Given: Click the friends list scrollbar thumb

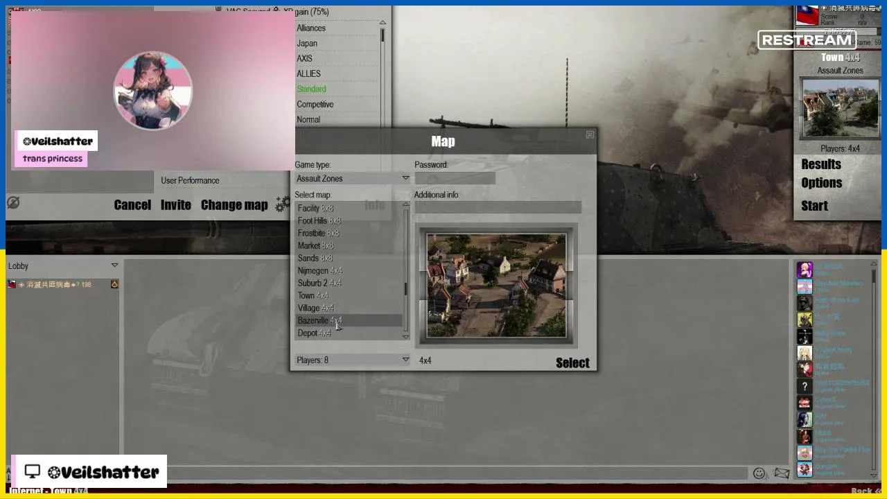Looking at the screenshot, I should coord(874,277).
